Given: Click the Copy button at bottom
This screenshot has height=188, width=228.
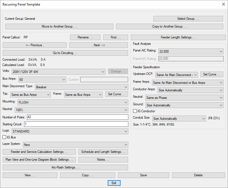Looking at the screenshot, I should tap(87, 175).
